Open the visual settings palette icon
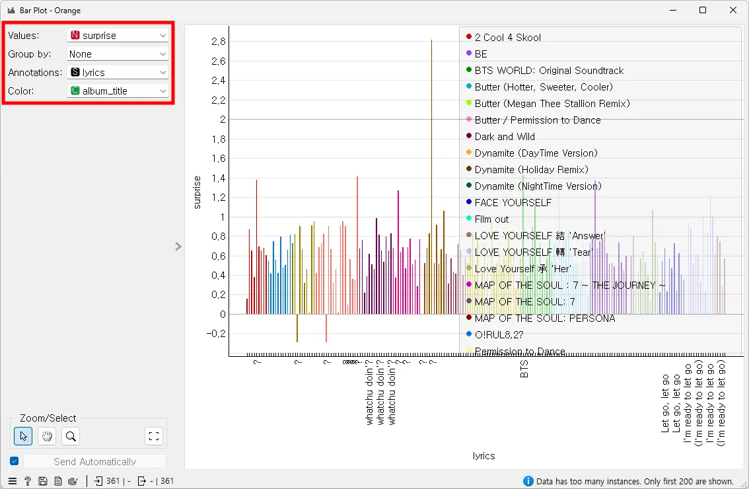The image size is (749, 489). [x=73, y=481]
